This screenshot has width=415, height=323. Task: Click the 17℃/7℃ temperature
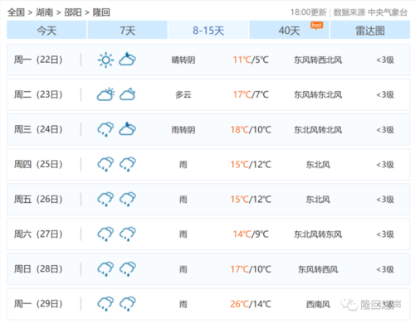click(251, 94)
